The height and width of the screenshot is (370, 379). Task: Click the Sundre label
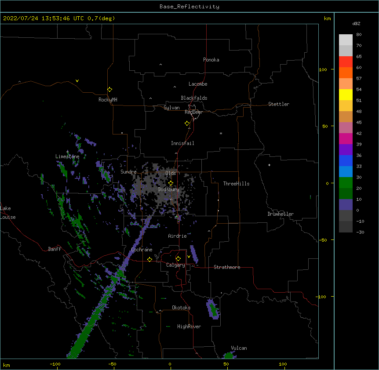click(x=128, y=172)
